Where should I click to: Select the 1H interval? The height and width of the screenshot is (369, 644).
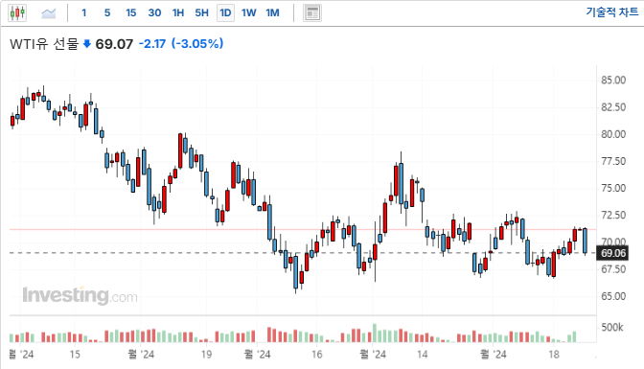(178, 12)
